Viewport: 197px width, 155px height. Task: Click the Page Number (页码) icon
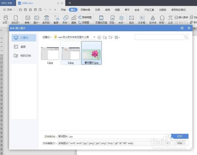(113, 18)
